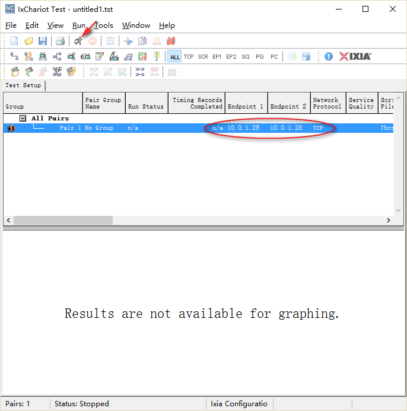Click the checkered flag network icon
The image size is (407, 411).
click(57, 72)
